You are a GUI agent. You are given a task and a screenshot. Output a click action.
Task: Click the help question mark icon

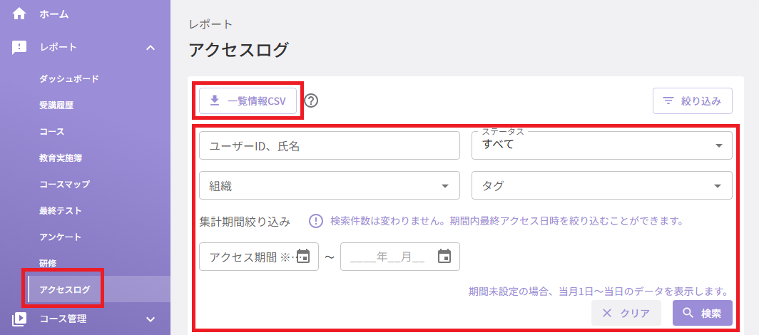pyautogui.click(x=312, y=100)
